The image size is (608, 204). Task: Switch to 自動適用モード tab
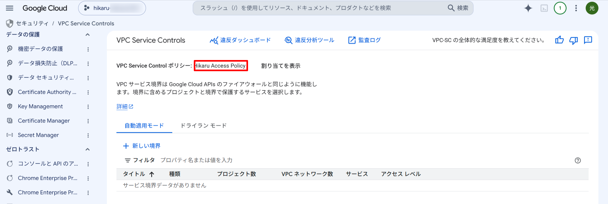coord(144,126)
